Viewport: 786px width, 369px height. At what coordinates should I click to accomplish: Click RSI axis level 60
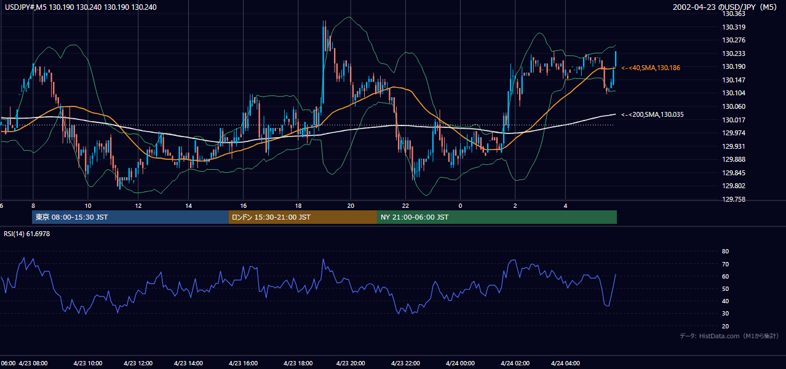(x=725, y=276)
